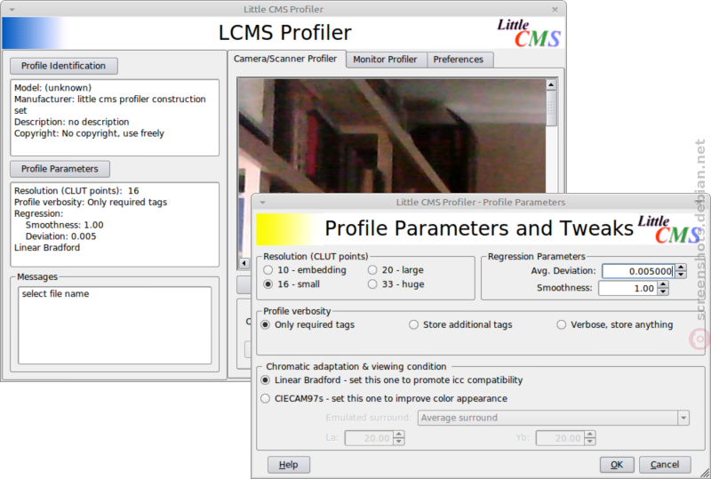
Task: Click the vertical scrollbar handle of image preview
Action: tap(551, 108)
